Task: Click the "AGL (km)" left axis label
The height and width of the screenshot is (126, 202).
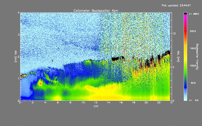Action: tap(16, 56)
